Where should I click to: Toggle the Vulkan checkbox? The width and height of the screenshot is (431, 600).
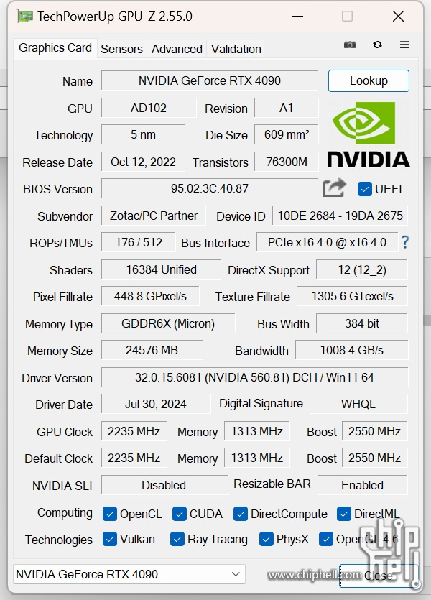click(x=110, y=539)
